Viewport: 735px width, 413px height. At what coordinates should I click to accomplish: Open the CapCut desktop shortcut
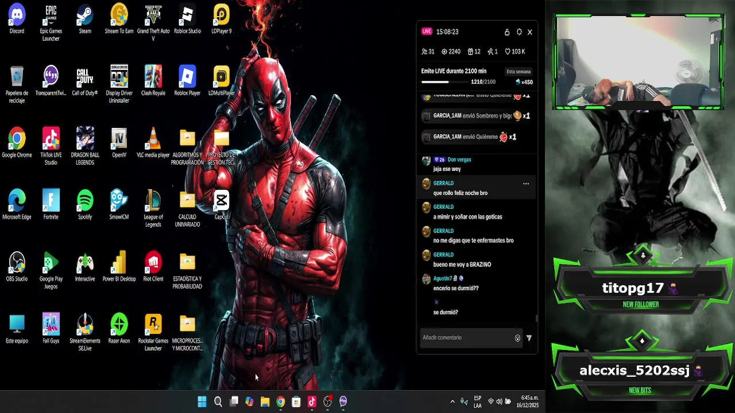pos(221,205)
